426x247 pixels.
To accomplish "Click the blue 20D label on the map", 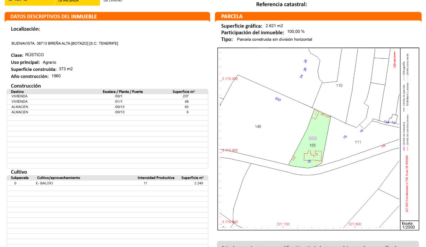I will 278,99.
